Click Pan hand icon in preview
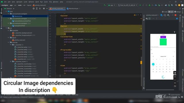Image resolution: width=184 pixels, height=103 pixels. point(175,73)
